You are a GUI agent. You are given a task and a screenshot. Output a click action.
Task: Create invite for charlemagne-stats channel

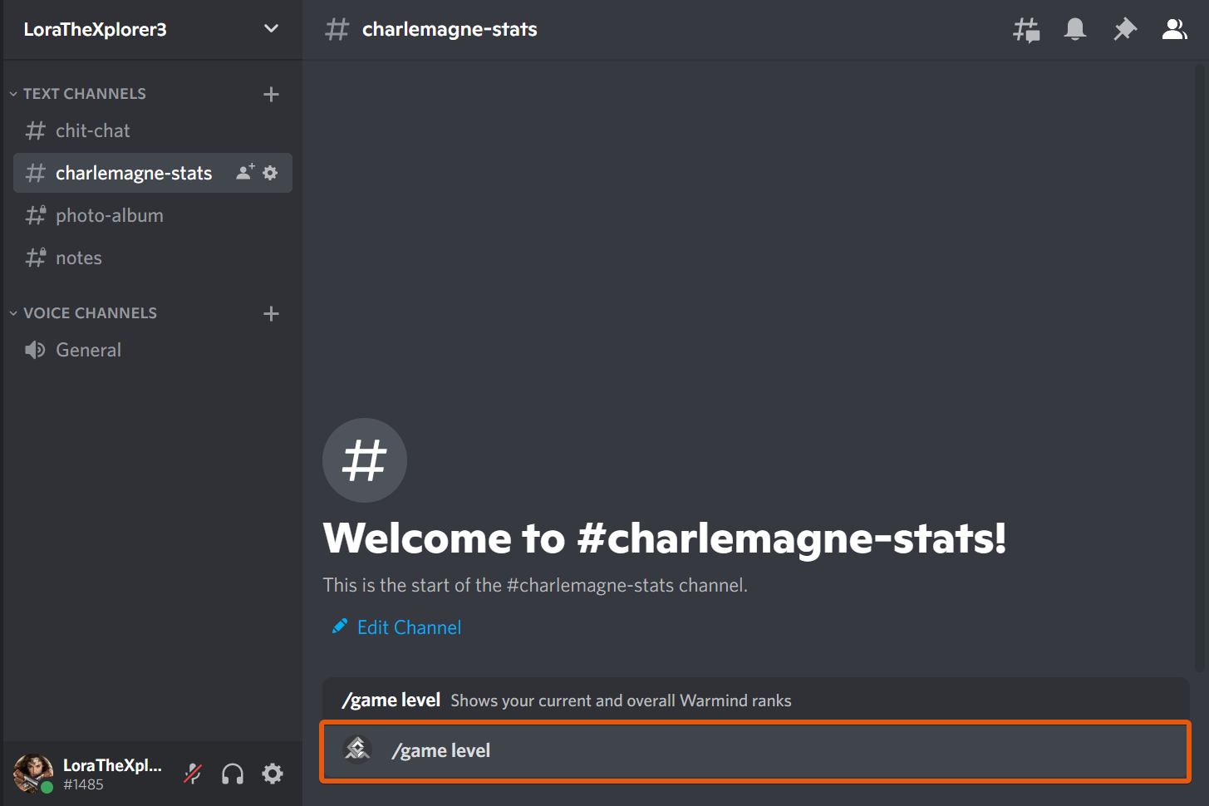tap(245, 172)
